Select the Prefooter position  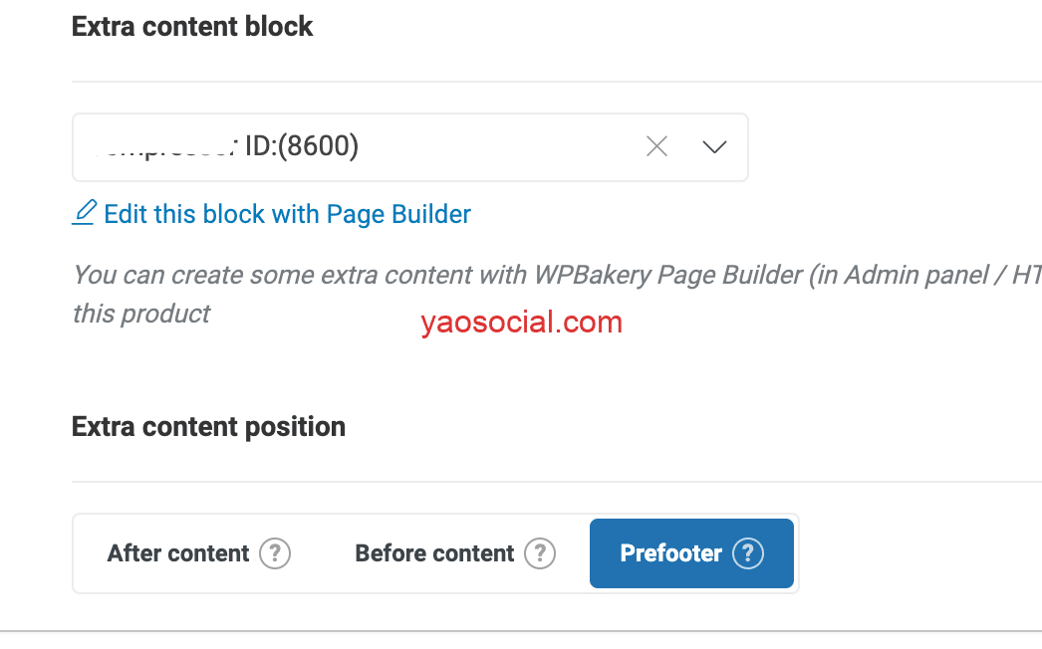tap(670, 553)
